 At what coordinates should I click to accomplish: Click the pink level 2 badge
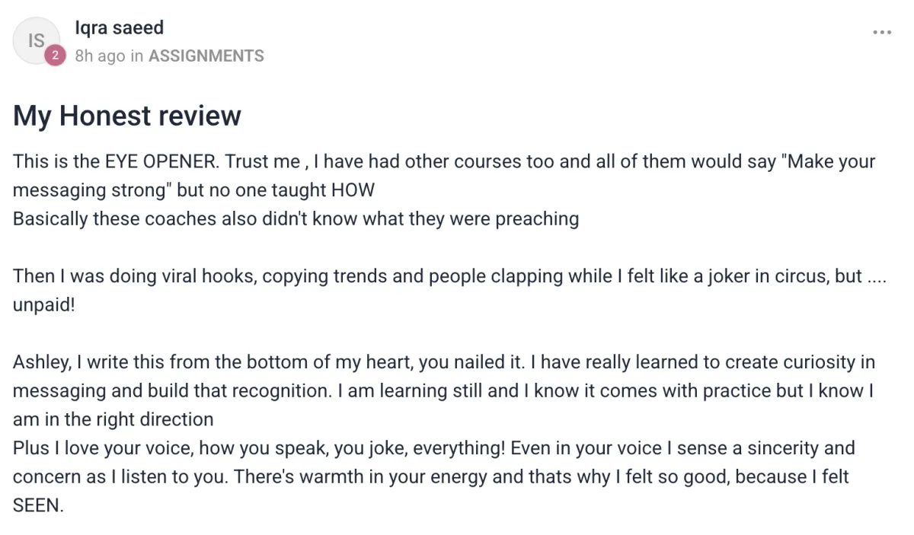tap(55, 56)
